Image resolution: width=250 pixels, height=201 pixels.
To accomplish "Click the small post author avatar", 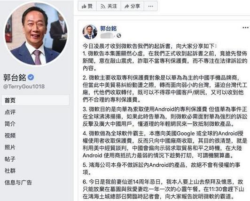I will [x=90, y=32].
